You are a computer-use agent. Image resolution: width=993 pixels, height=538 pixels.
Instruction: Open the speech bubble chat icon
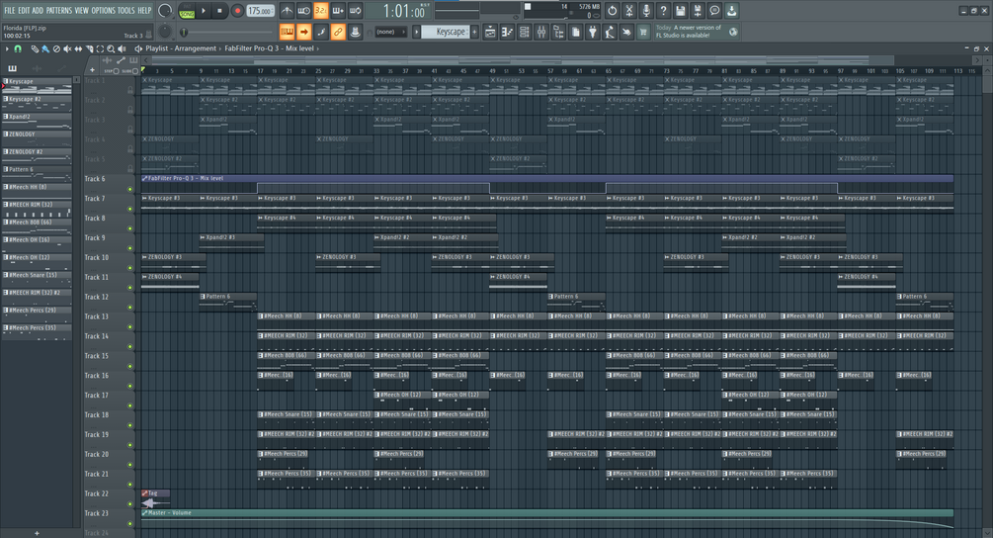[x=714, y=11]
